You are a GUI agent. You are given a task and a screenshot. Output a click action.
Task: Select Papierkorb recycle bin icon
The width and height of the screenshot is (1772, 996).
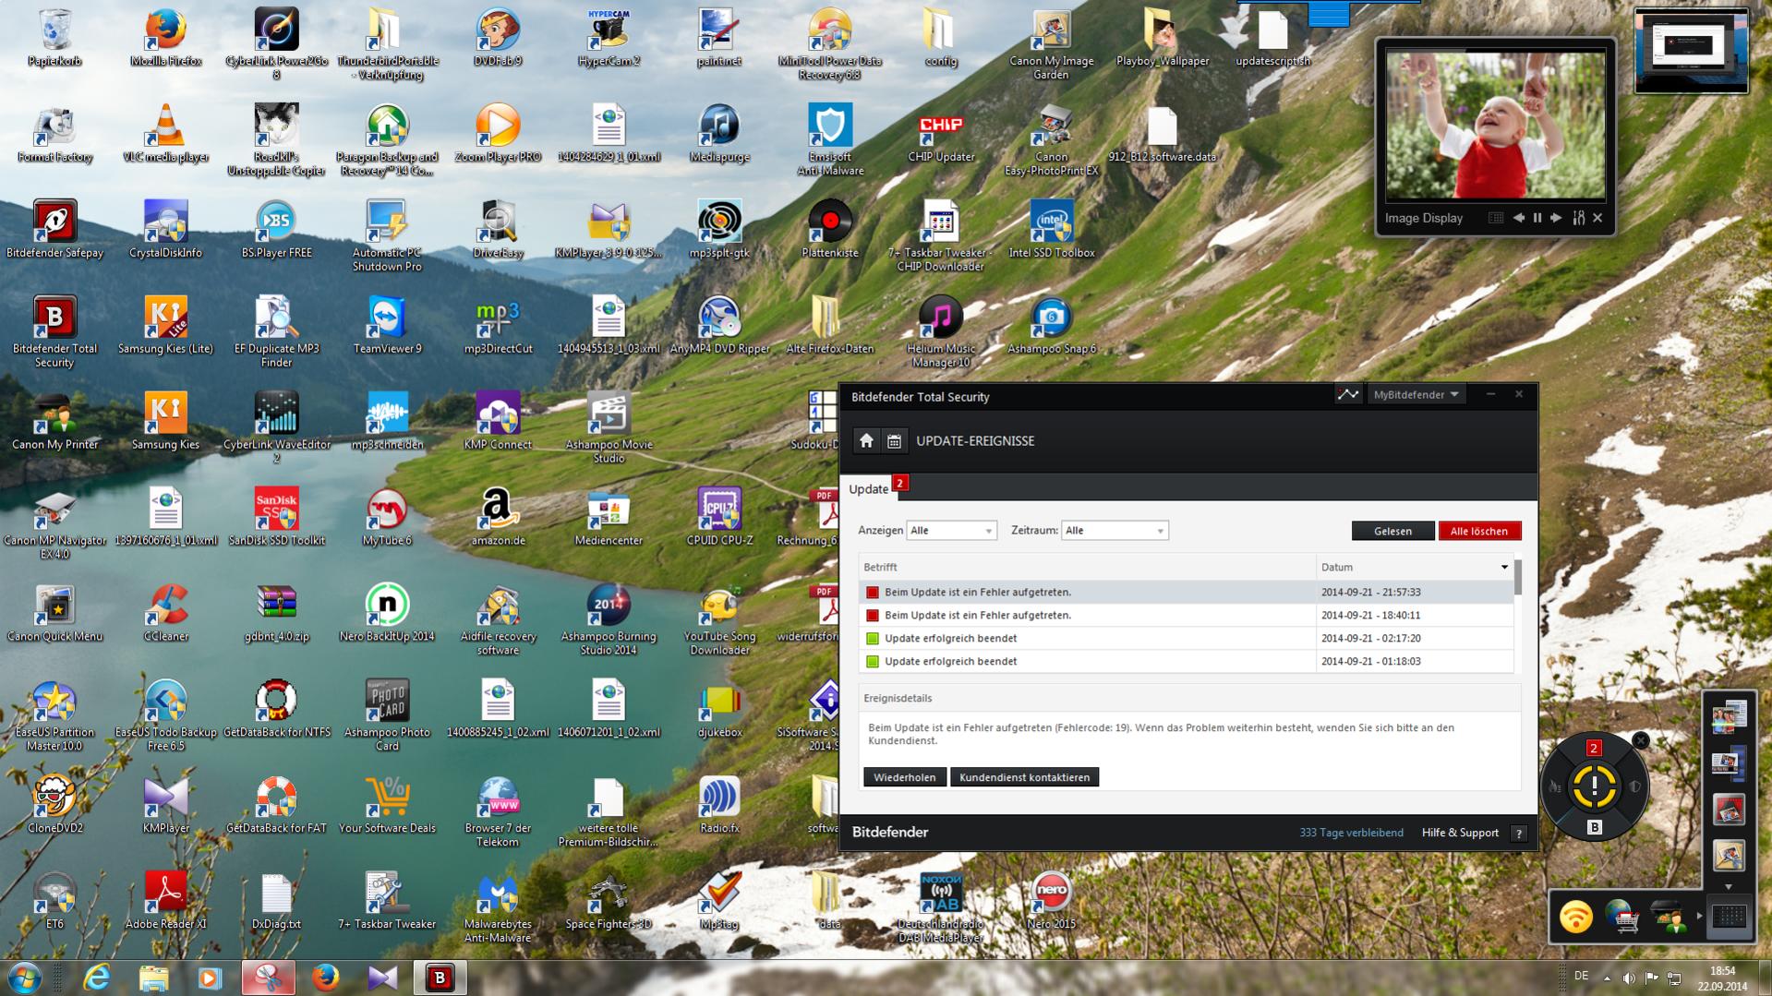pyautogui.click(x=54, y=38)
